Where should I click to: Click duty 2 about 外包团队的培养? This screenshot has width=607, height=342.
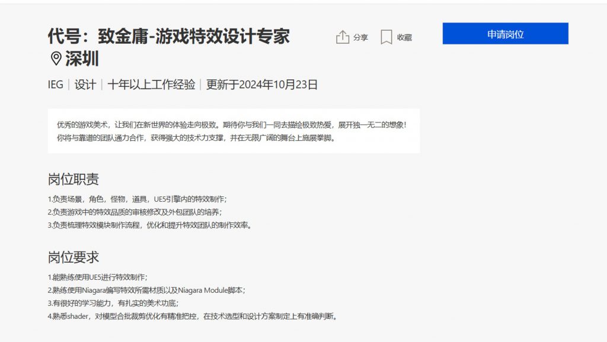[x=135, y=212]
